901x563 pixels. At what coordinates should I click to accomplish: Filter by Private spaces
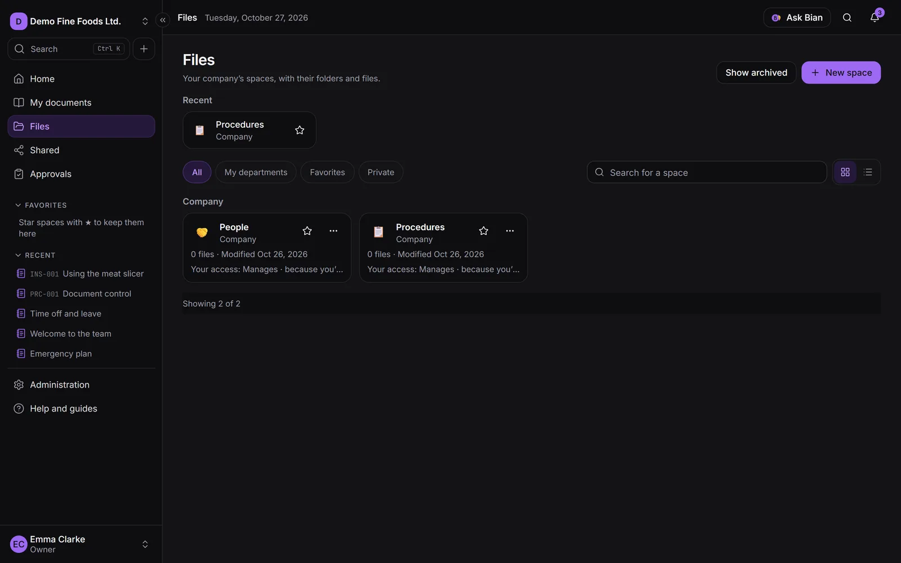(x=381, y=172)
